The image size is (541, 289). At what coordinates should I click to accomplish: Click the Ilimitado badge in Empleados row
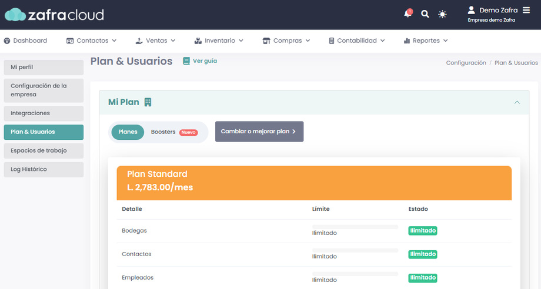[x=423, y=278]
